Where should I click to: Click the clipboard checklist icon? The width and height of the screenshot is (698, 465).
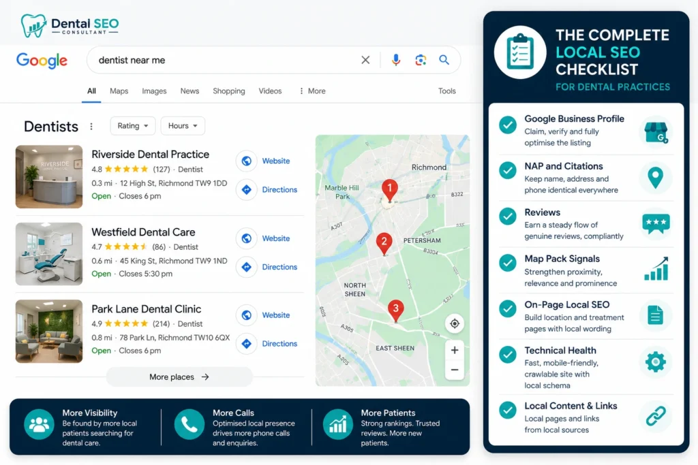point(520,52)
